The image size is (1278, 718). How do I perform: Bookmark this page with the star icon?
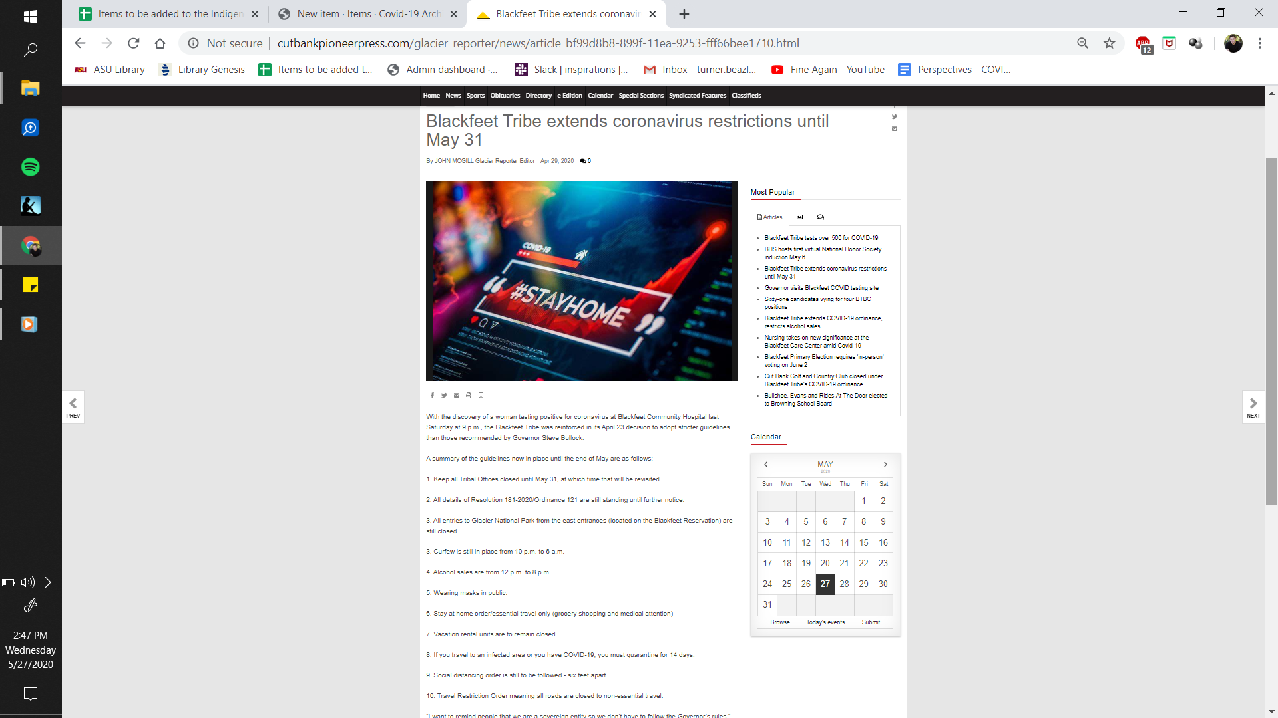tap(1109, 43)
